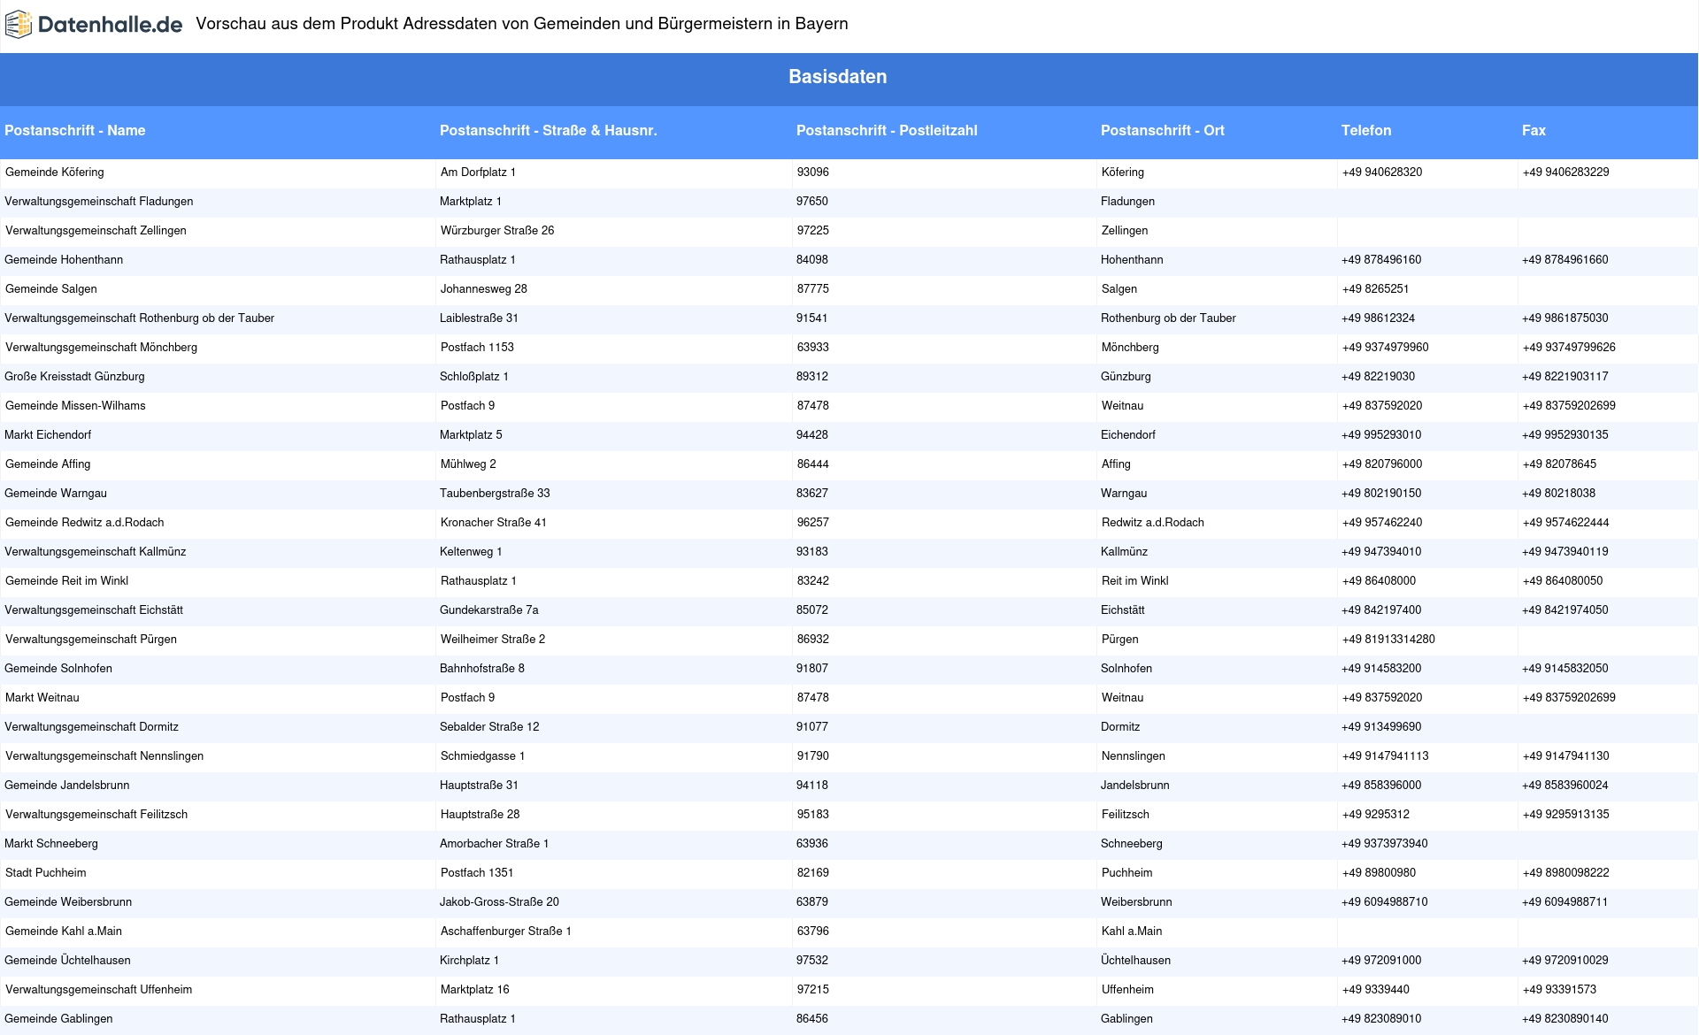Click the Datenhalle.de logo icon

click(19, 25)
